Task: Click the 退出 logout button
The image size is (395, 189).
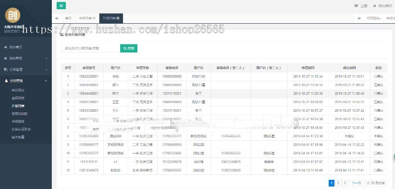Action: [390, 18]
